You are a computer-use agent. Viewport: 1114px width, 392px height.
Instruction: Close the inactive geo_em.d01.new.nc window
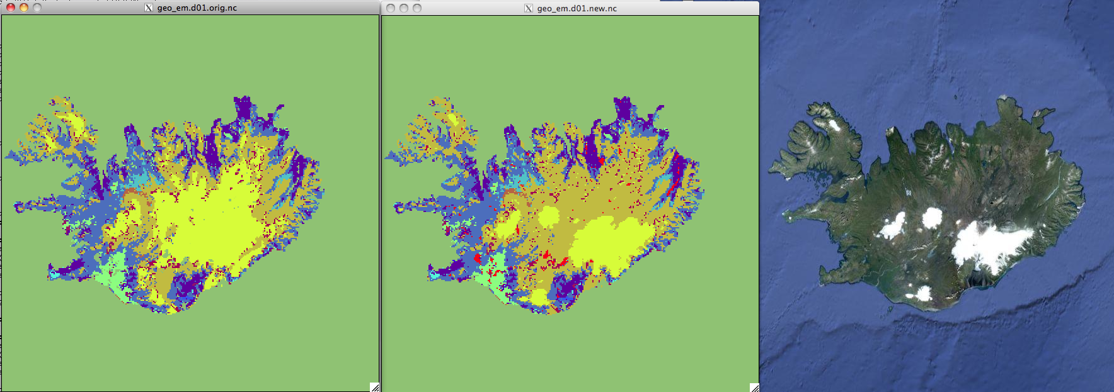point(391,8)
